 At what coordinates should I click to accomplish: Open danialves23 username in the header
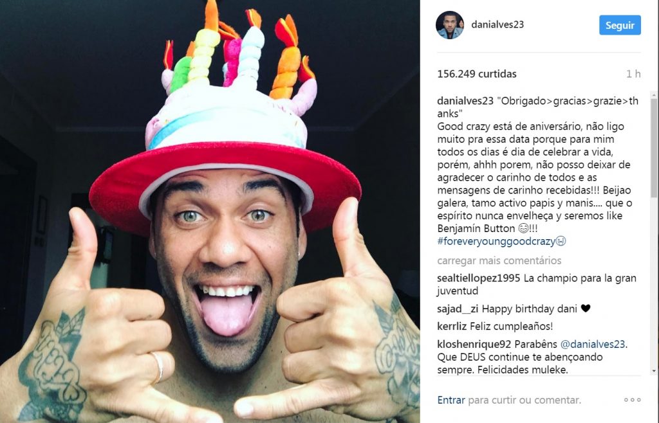497,24
